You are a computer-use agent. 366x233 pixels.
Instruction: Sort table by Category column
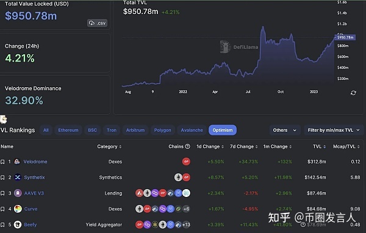pos(109,146)
